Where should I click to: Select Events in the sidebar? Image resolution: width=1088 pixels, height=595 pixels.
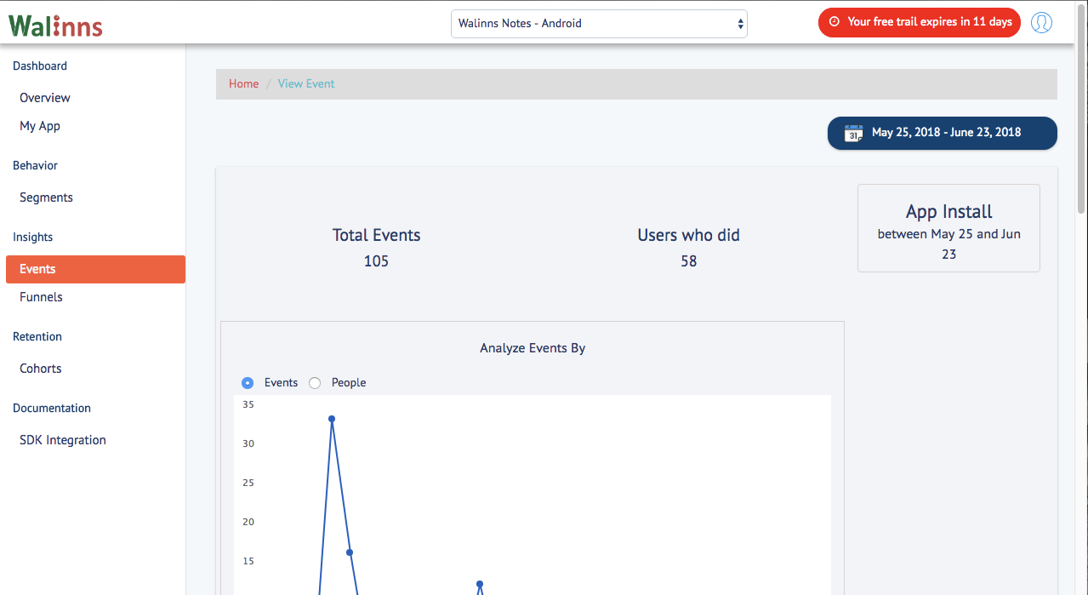(95, 269)
